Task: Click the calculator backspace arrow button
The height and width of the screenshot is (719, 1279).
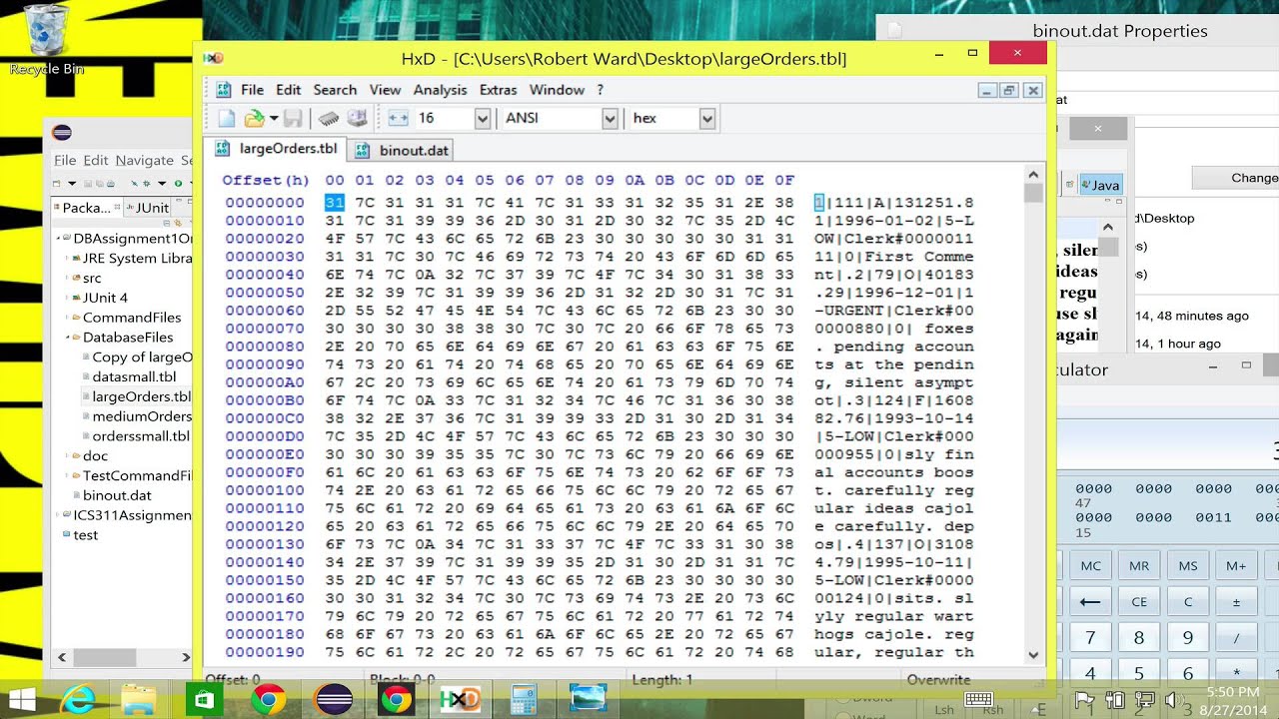Action: click(1090, 602)
